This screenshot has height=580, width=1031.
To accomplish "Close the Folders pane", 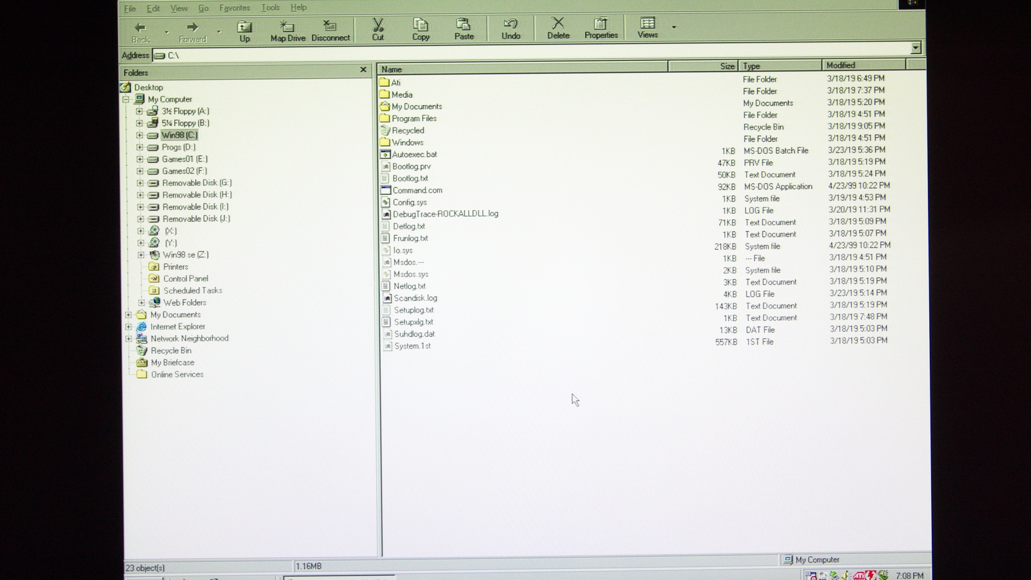I will point(363,70).
